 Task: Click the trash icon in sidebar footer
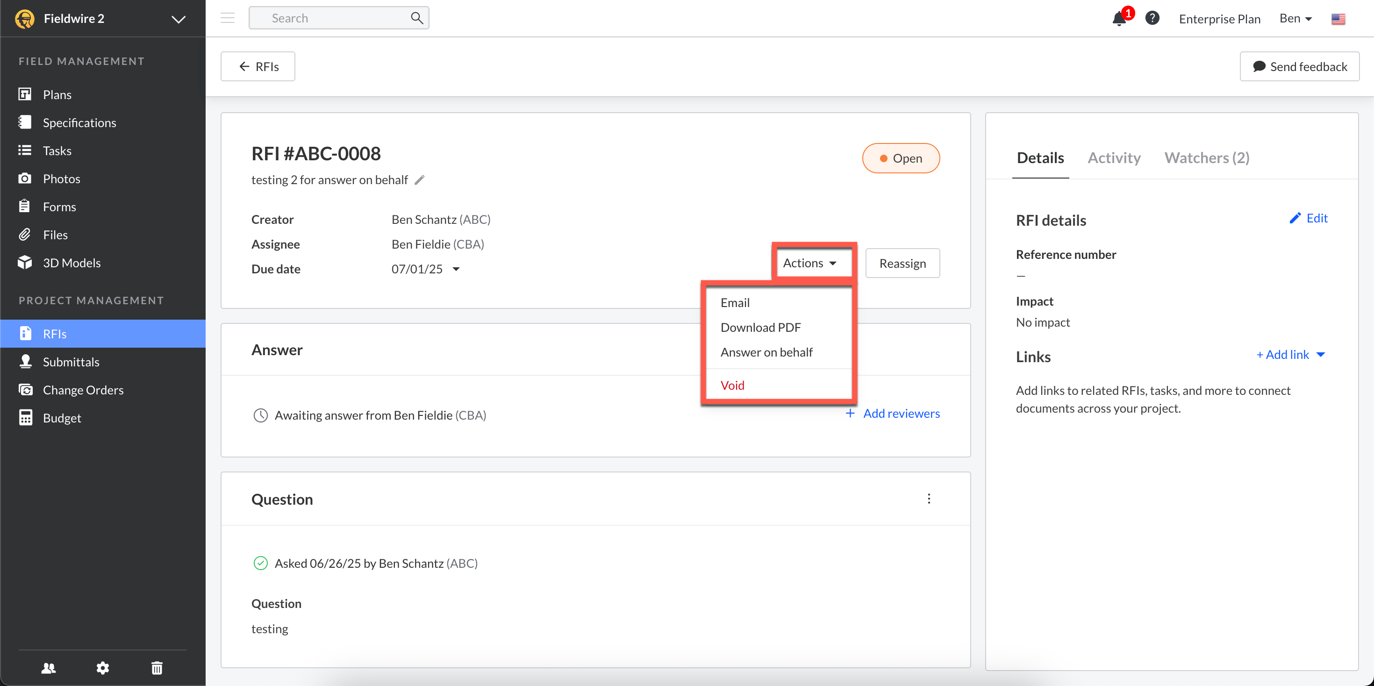pyautogui.click(x=157, y=667)
